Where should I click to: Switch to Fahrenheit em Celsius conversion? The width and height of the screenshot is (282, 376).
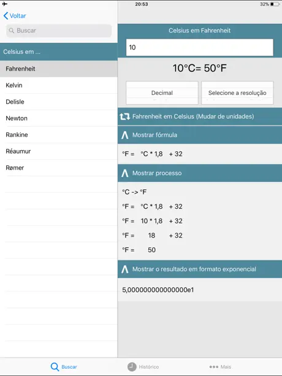point(200,116)
